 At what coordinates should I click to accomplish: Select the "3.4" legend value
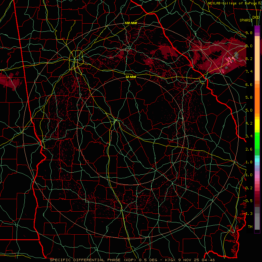[x=249, y=136]
